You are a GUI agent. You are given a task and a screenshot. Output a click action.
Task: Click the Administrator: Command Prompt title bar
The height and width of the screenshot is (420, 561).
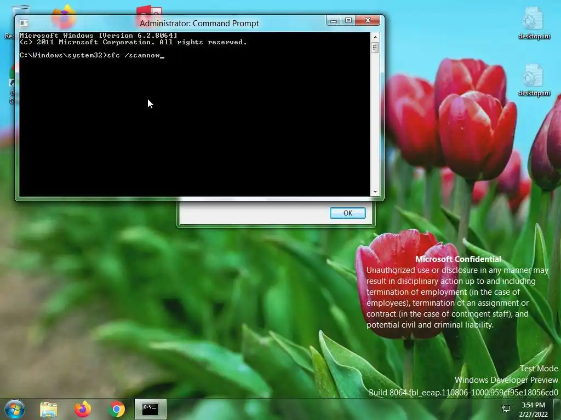(x=199, y=24)
